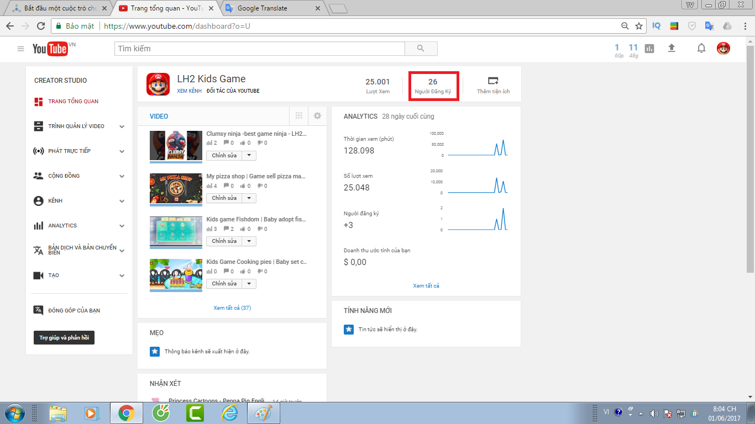755x424 pixels.
Task: Click the Xem kênh link
Action: pos(189,91)
